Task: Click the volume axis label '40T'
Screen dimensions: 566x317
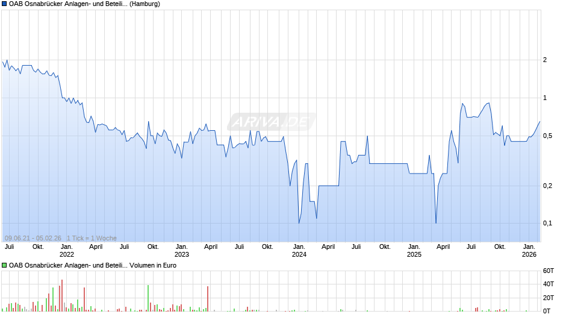Action: point(549,284)
